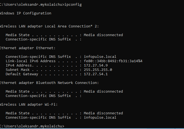This screenshot has width=184, height=129.
Task: Click Media disconnected under Wi-Fi adapter
Action: (103, 113)
